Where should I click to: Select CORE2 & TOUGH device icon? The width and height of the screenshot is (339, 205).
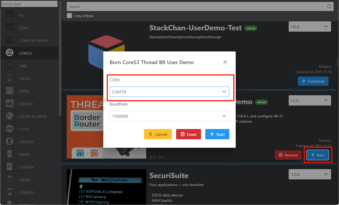click(x=10, y=40)
